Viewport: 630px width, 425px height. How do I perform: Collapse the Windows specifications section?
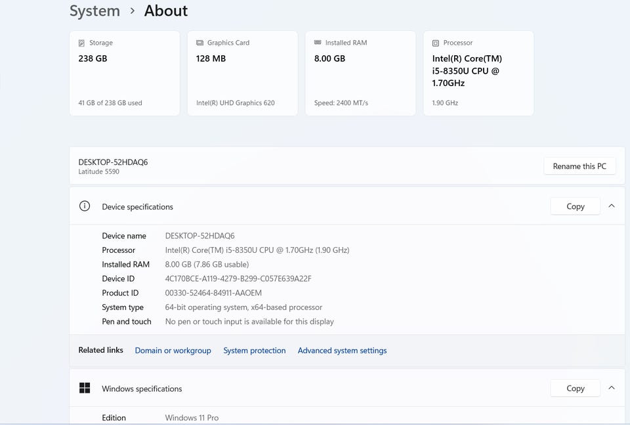click(611, 388)
